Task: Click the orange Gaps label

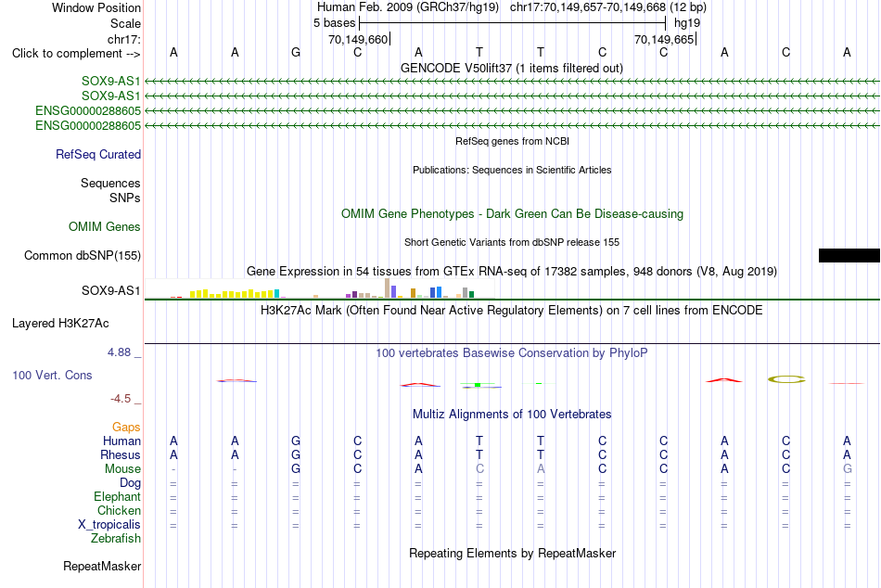Action: coord(126,428)
